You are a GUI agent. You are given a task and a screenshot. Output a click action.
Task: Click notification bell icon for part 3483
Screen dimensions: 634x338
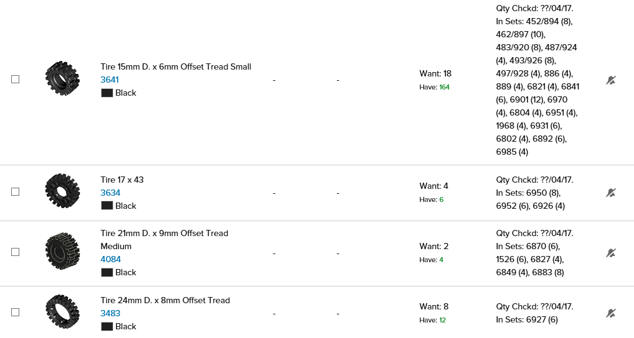click(611, 313)
